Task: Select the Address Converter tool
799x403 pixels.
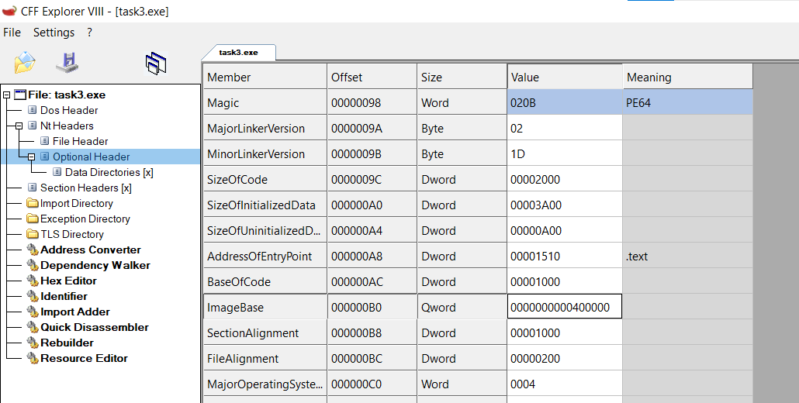Action: (90, 250)
